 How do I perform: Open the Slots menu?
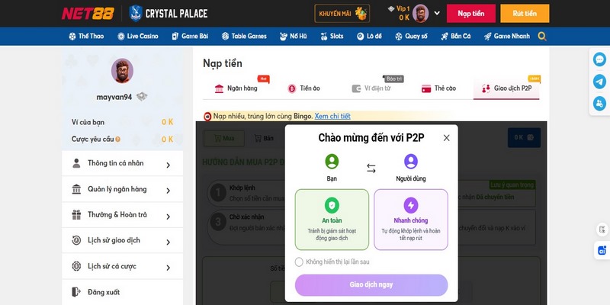[x=332, y=36]
